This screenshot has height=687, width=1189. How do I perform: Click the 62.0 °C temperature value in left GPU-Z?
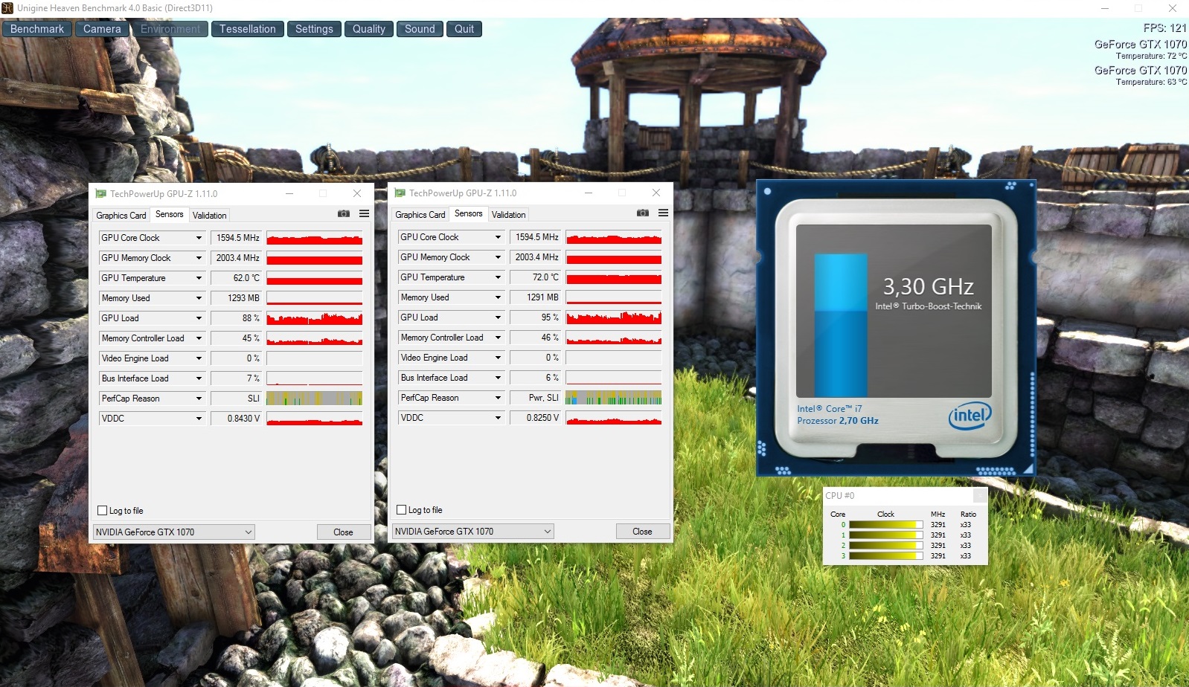pos(236,278)
